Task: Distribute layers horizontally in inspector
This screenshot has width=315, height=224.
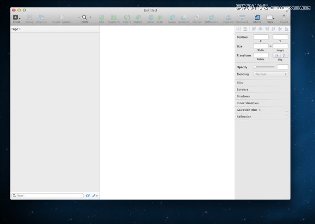Action: (x=238, y=29)
